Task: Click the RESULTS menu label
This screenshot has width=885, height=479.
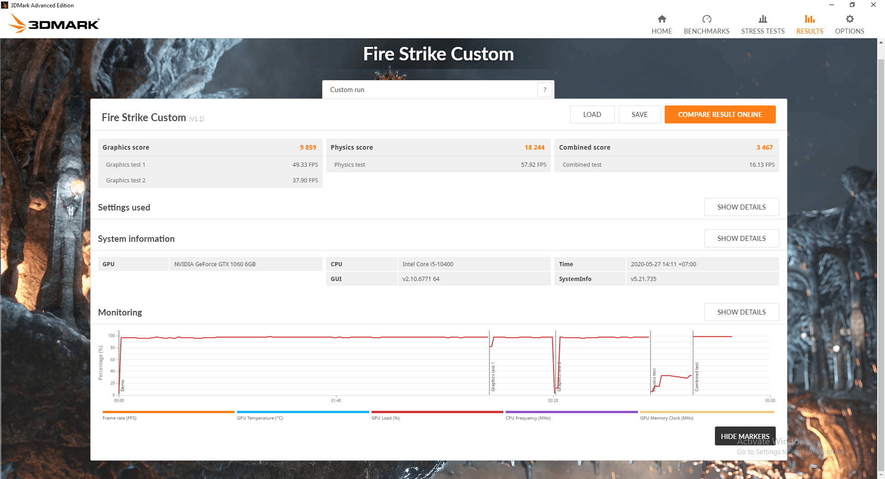Action: click(x=810, y=31)
